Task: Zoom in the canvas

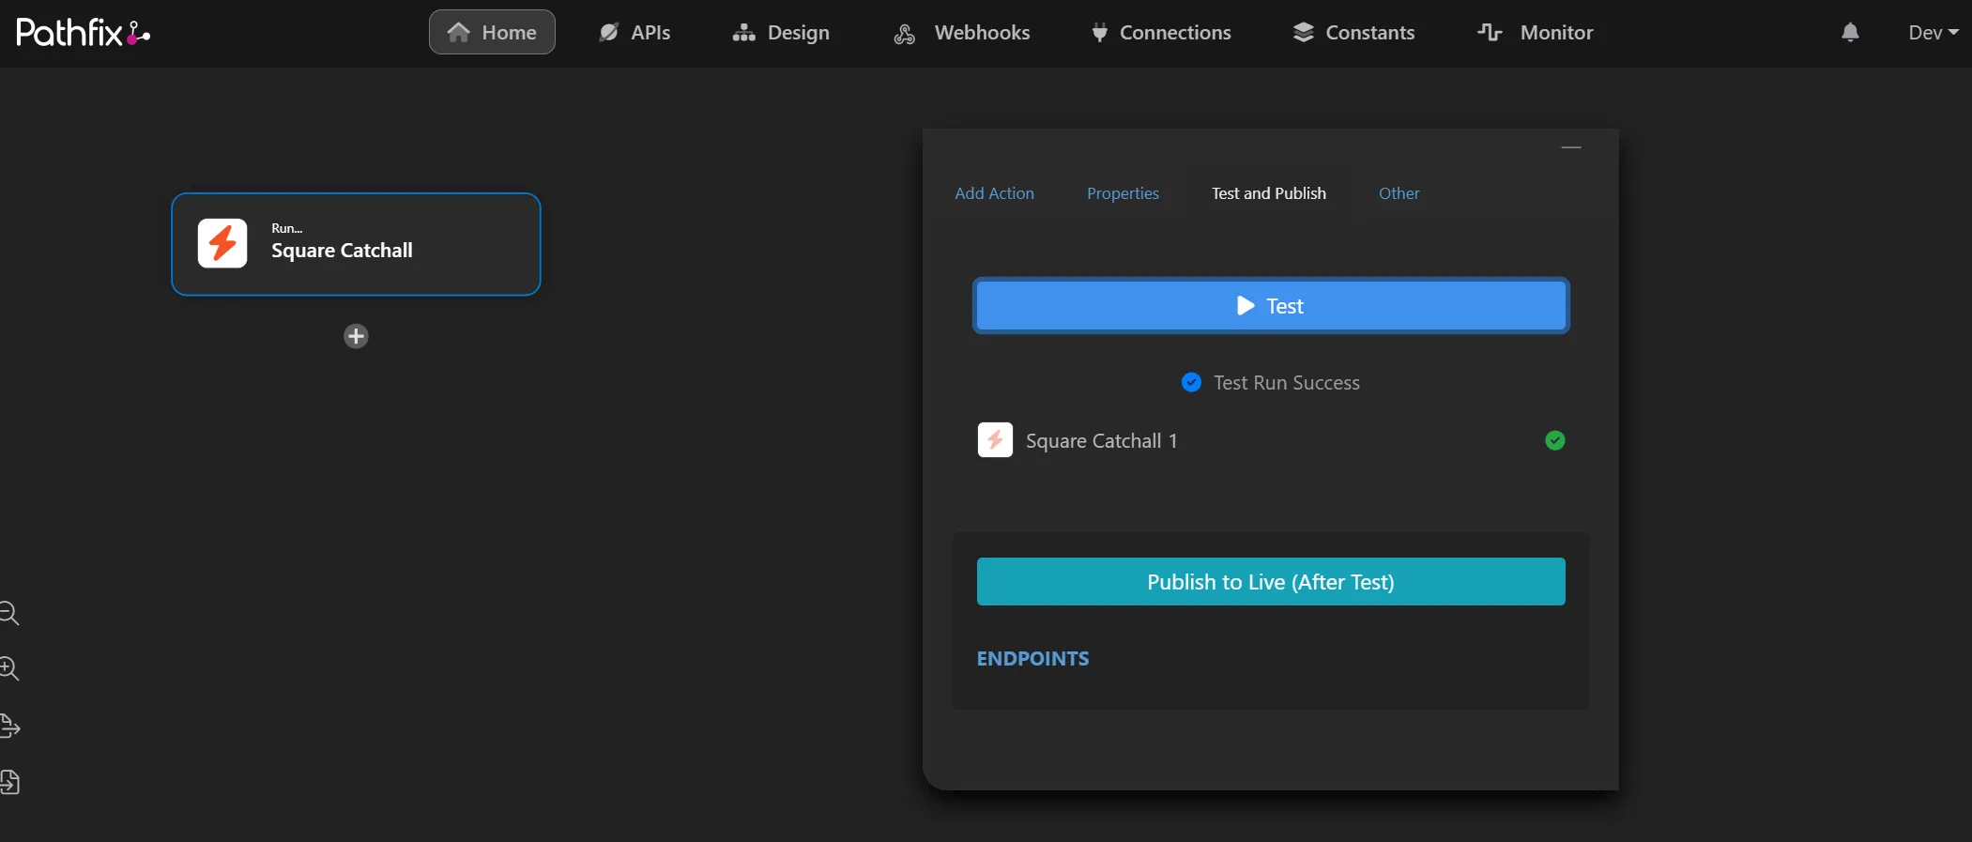Action: click(9, 668)
